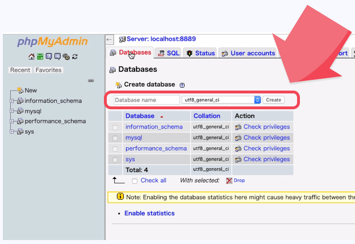The height and width of the screenshot is (244, 355).
Task: Open navigation panel settings gear icon
Action: [66, 57]
